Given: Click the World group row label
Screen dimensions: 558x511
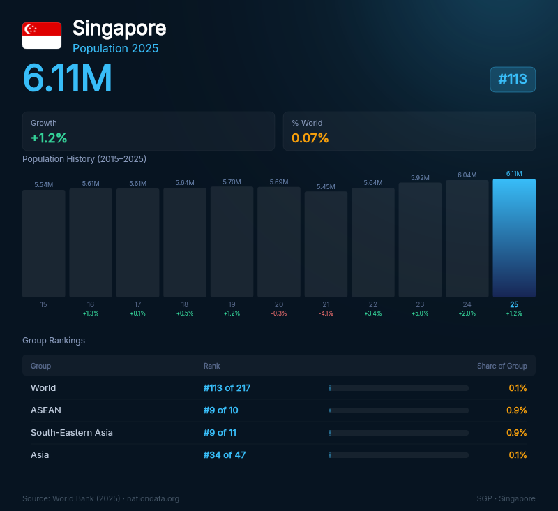Looking at the screenshot, I should 43,388.
